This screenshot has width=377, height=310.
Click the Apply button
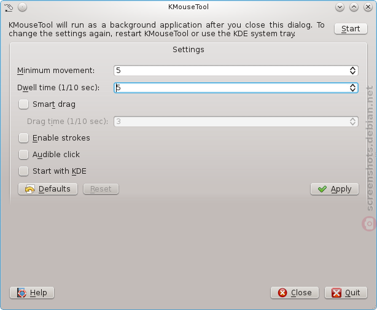(x=335, y=189)
